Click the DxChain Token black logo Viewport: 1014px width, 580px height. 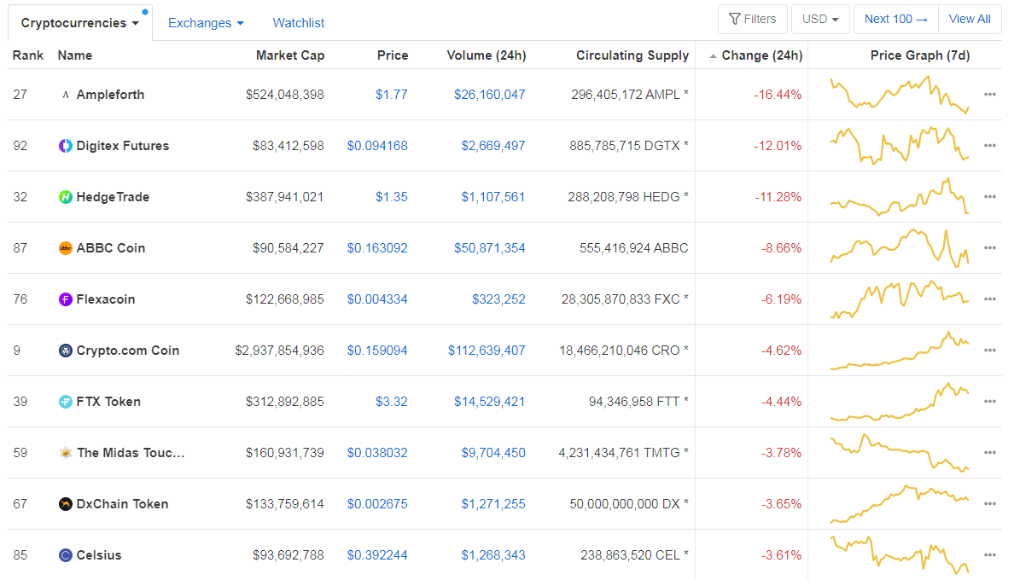[66, 504]
